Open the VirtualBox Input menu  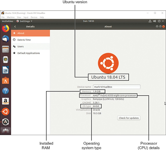tap(26, 17)
